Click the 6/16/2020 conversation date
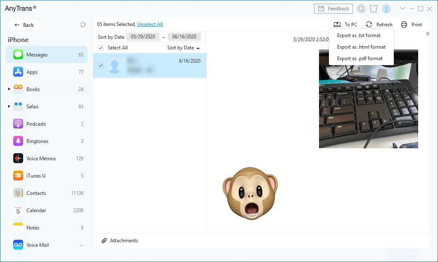This screenshot has height=262, width=438. 190,61
